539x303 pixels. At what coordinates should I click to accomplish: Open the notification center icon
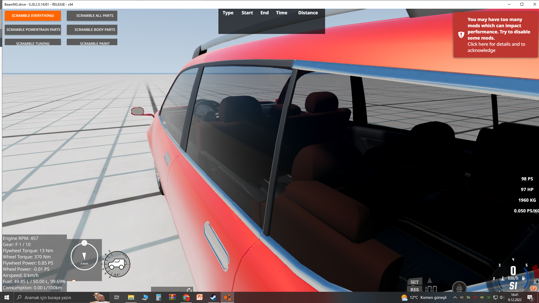tap(530, 298)
